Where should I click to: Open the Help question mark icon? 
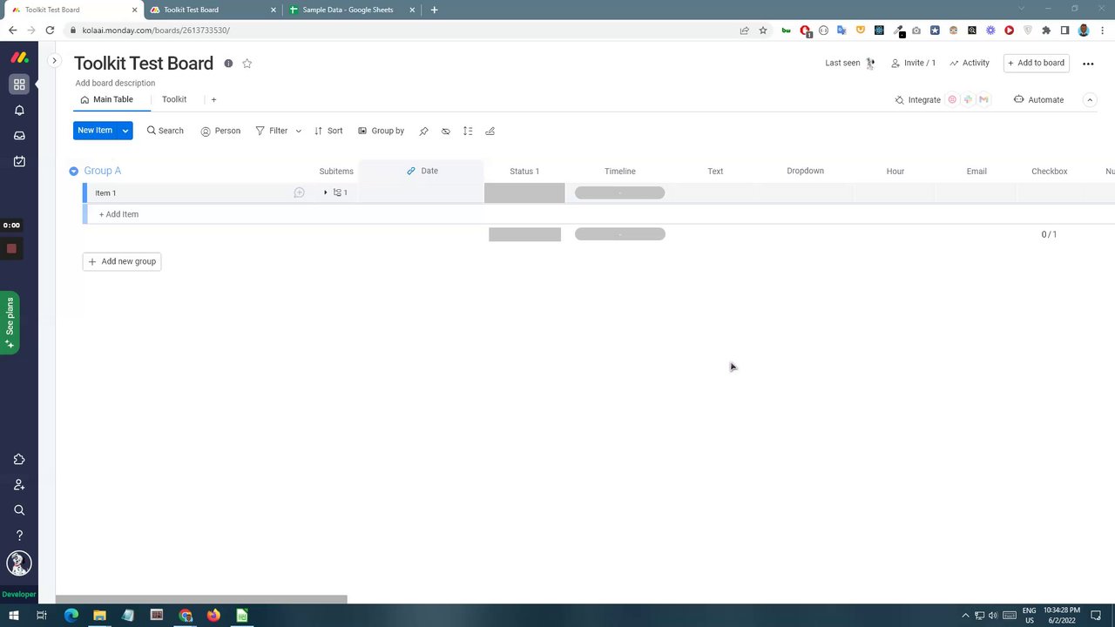click(19, 536)
